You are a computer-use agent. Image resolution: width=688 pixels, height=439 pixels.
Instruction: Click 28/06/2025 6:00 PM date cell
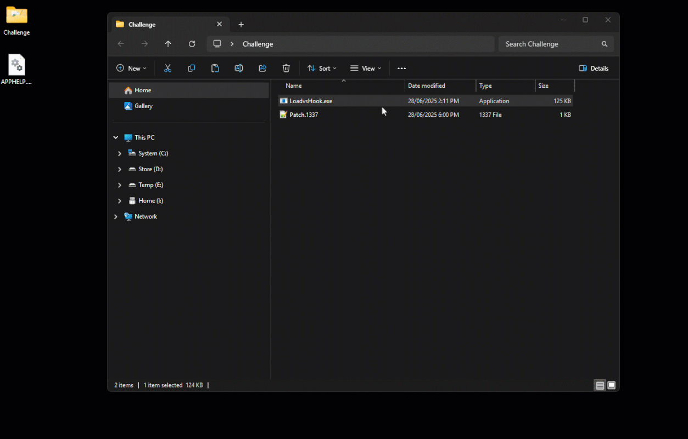433,115
